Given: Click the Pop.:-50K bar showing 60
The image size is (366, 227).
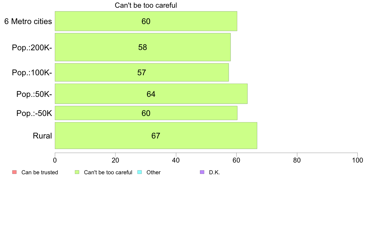Looking at the screenshot, I should click(146, 113).
